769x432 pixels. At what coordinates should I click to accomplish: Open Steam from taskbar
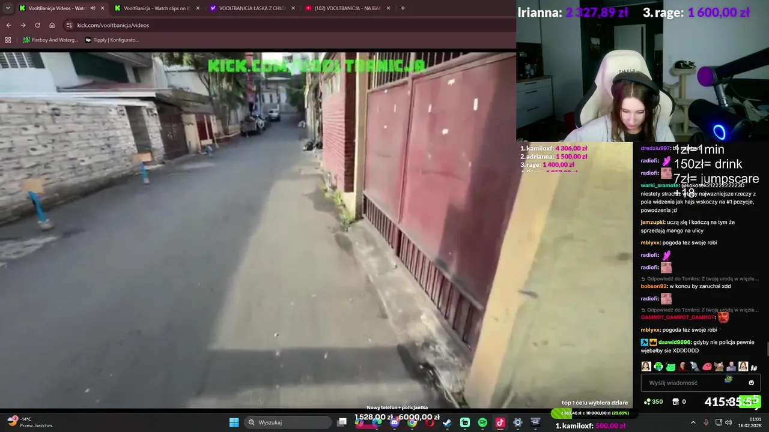click(x=447, y=422)
